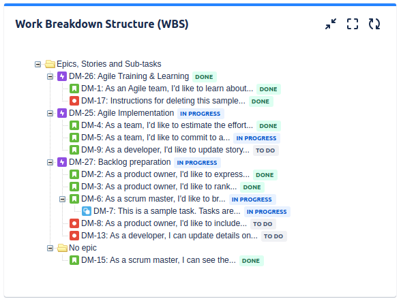Screen dimensions: 401x301
Task: Refresh the WBS gadget with reload icon
Action: coord(374,24)
